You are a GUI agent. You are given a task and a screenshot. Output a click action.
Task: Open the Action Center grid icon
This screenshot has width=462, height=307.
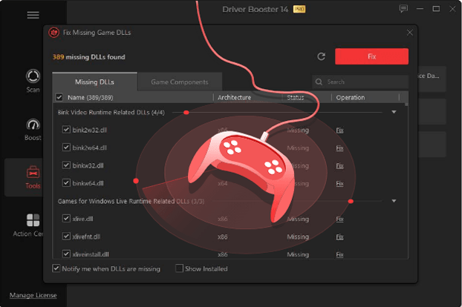coord(33,220)
